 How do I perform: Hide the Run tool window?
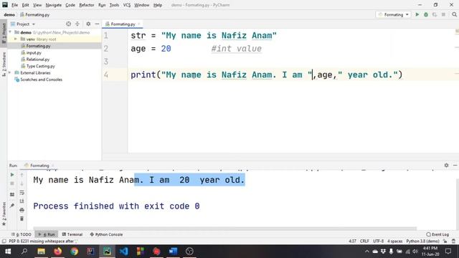point(455,166)
